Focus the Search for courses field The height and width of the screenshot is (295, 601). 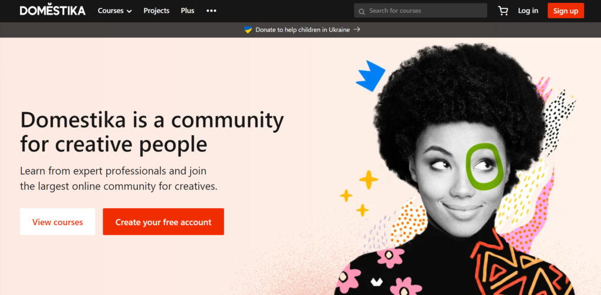pyautogui.click(x=426, y=11)
